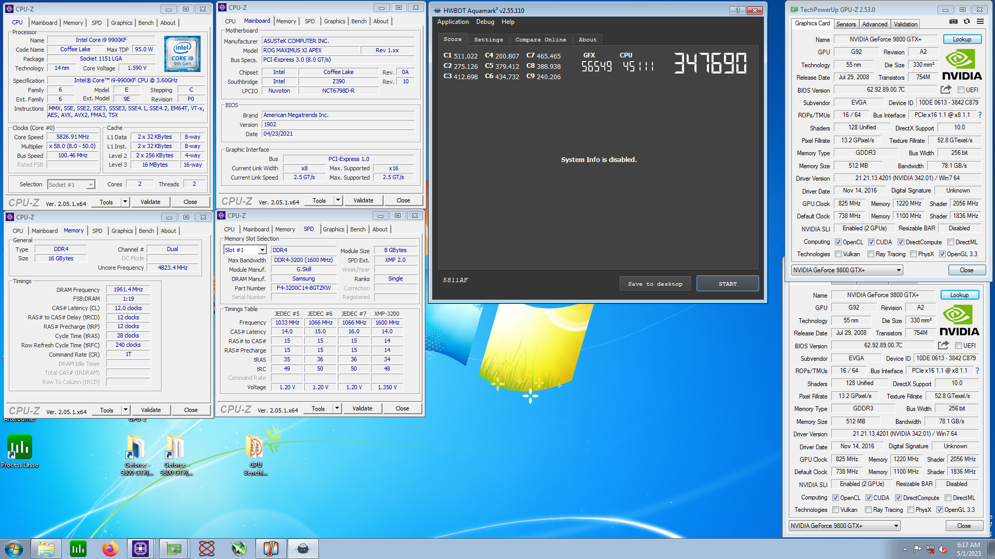Open the Debug menu in Aquamark

point(485,22)
